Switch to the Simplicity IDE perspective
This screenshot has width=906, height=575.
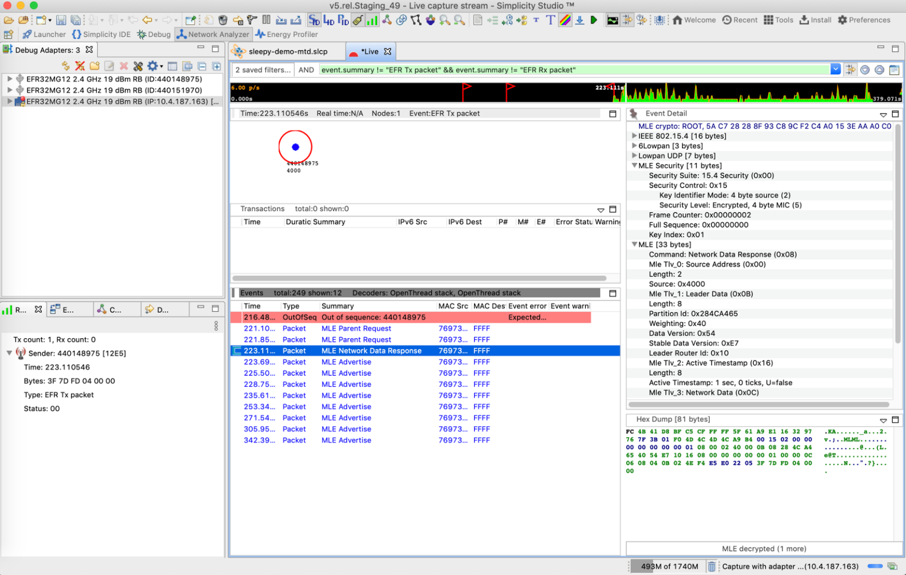point(101,34)
